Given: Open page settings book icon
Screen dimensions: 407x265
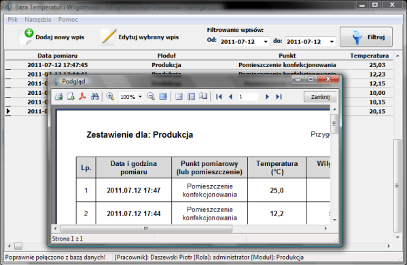Looking at the screenshot, I should pyautogui.click(x=203, y=96).
